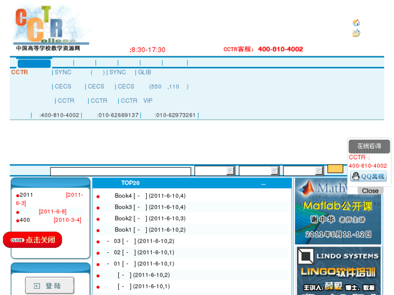Open the second CECS link
The height and width of the screenshot is (295, 394).
(x=96, y=87)
